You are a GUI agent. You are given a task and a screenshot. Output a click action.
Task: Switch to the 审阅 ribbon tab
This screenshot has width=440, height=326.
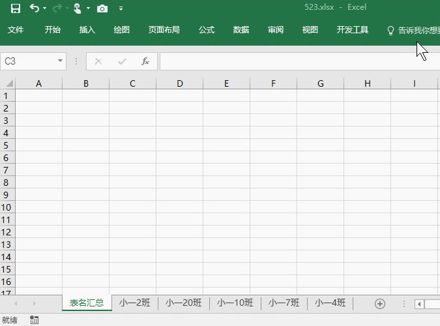276,30
